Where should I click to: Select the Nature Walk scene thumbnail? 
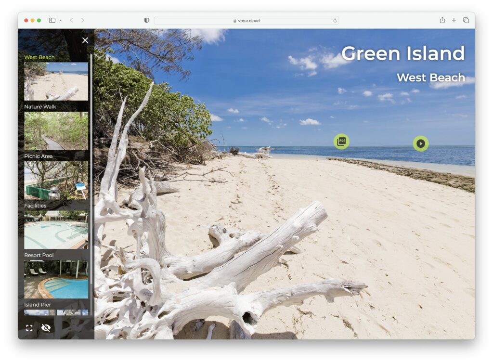(56, 131)
